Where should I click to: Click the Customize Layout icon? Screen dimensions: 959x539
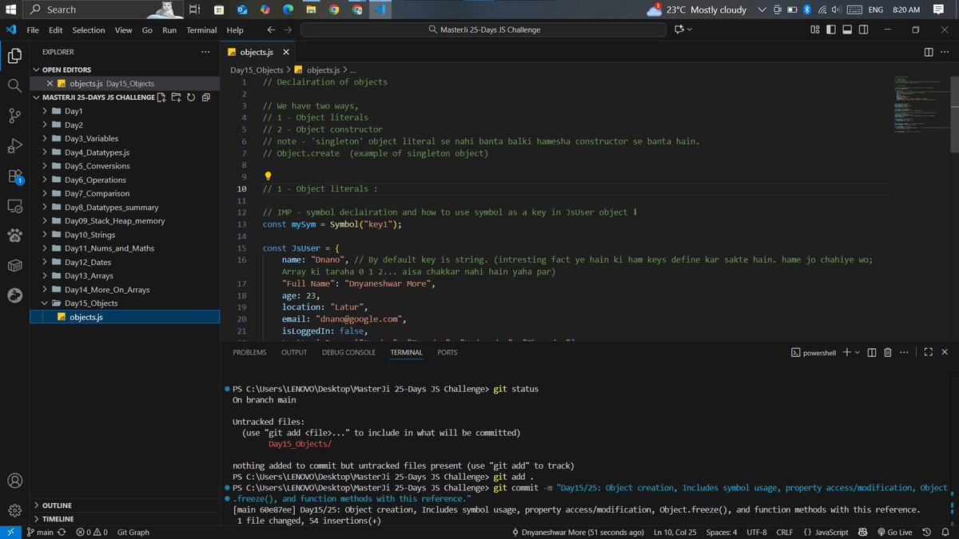815,30
